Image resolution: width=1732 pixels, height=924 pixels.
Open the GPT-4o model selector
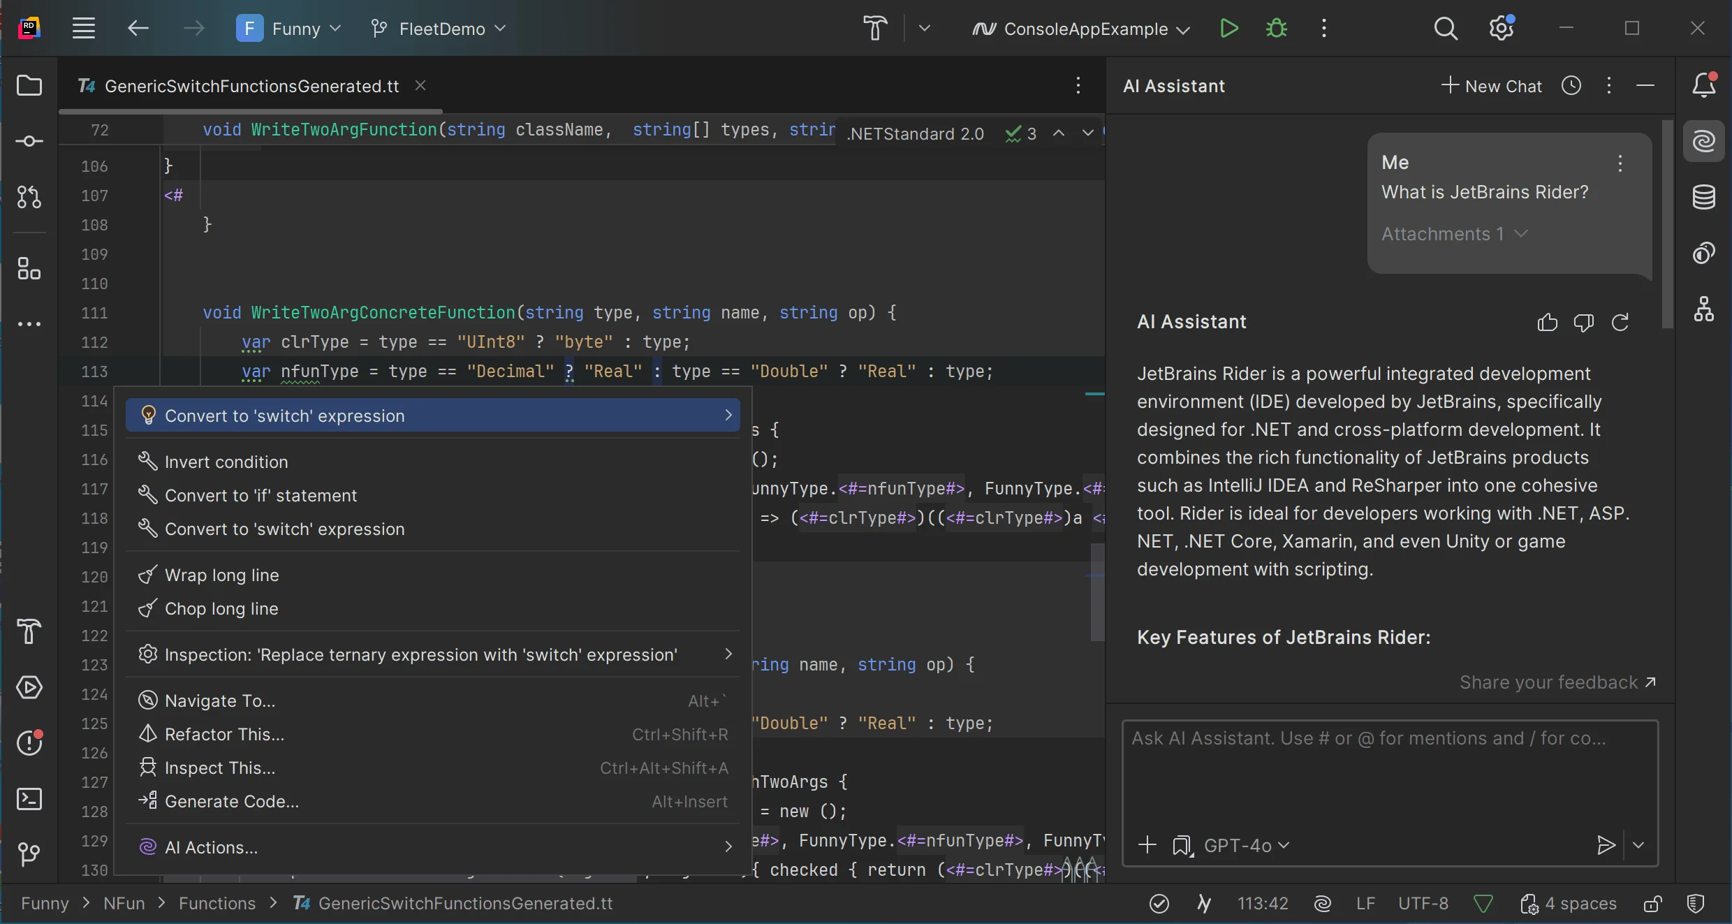[x=1249, y=845]
